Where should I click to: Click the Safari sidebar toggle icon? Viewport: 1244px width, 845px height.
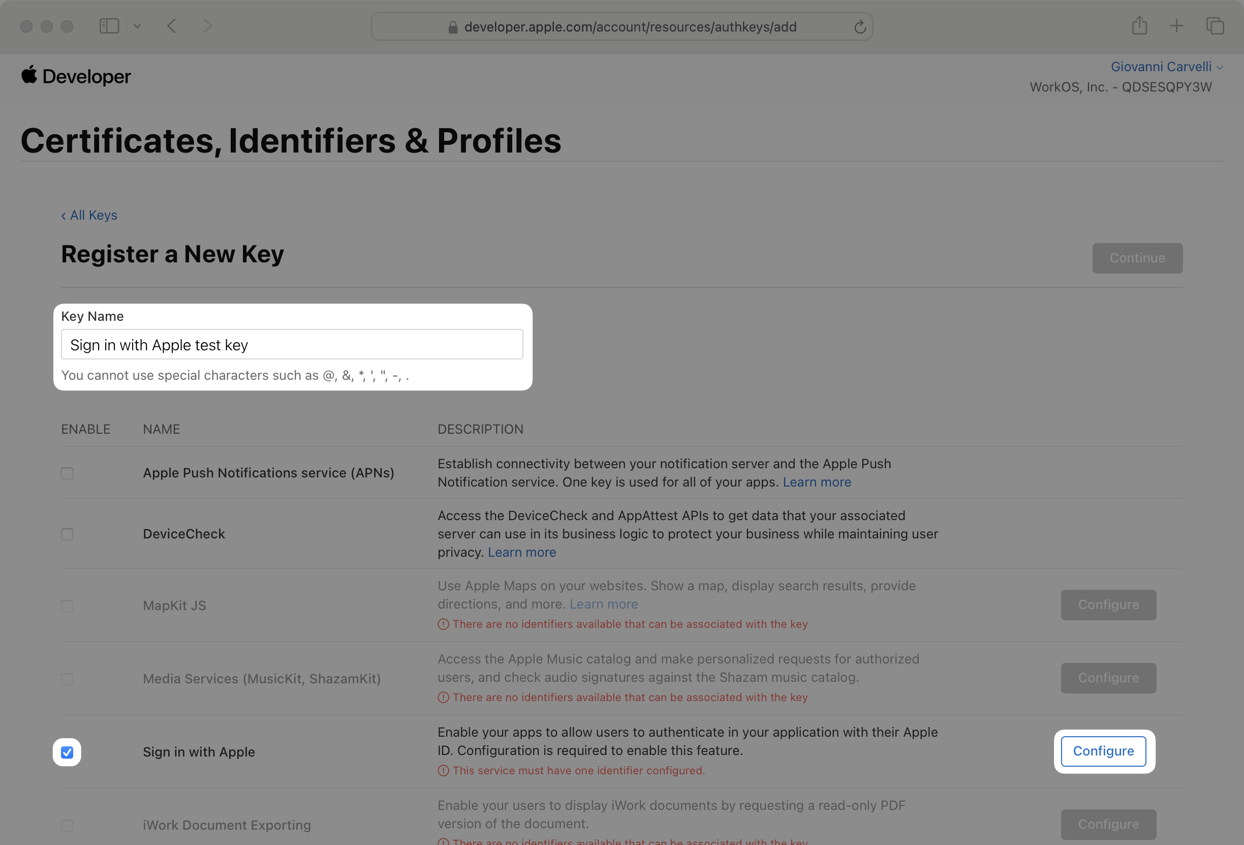(x=109, y=26)
